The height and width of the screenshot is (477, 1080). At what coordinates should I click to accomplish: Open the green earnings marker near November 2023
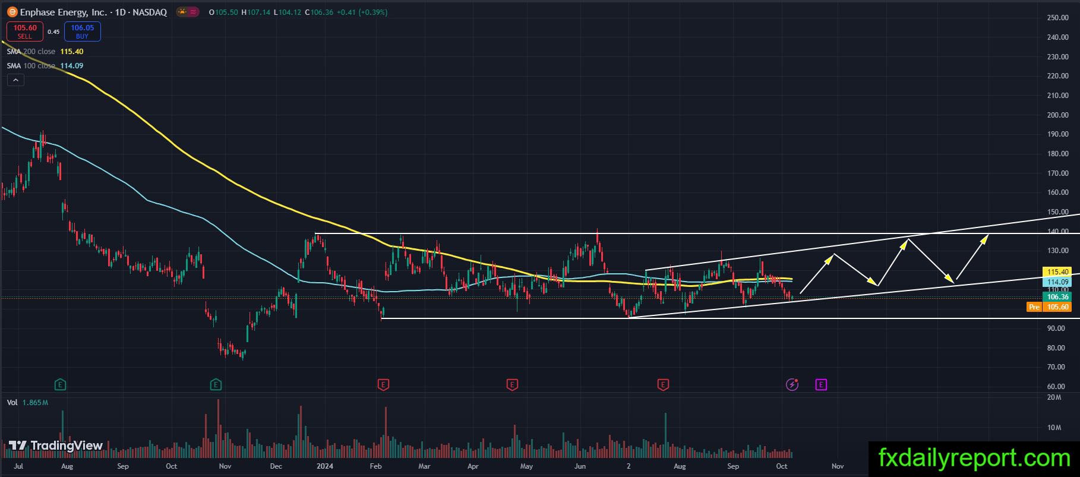216,385
